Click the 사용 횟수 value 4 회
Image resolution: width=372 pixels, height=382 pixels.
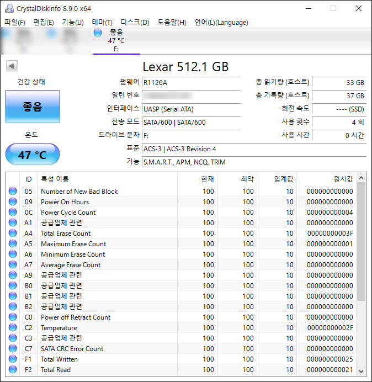339,122
